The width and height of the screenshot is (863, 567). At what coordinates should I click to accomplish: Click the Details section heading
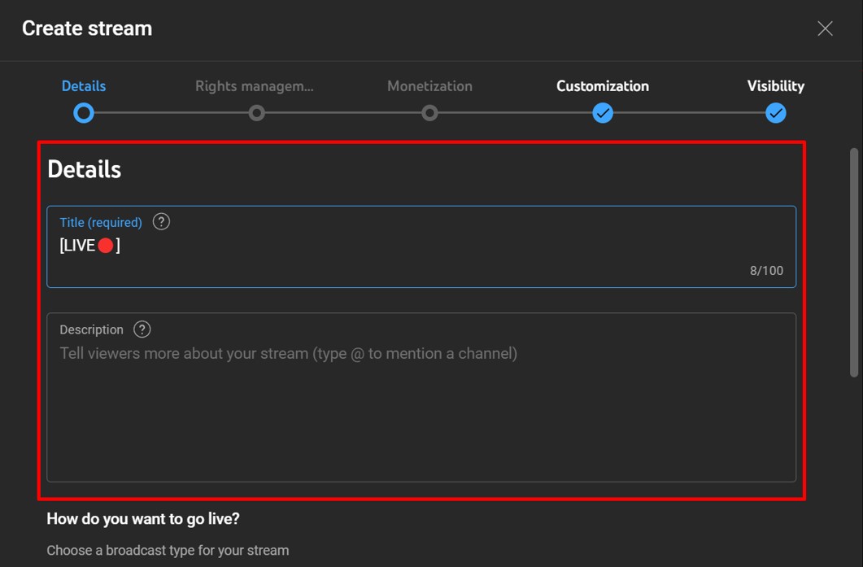pyautogui.click(x=85, y=169)
